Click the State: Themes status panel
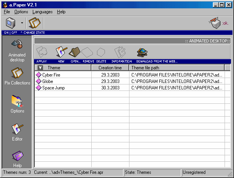This screenshot has height=178, width=234. pos(152,172)
